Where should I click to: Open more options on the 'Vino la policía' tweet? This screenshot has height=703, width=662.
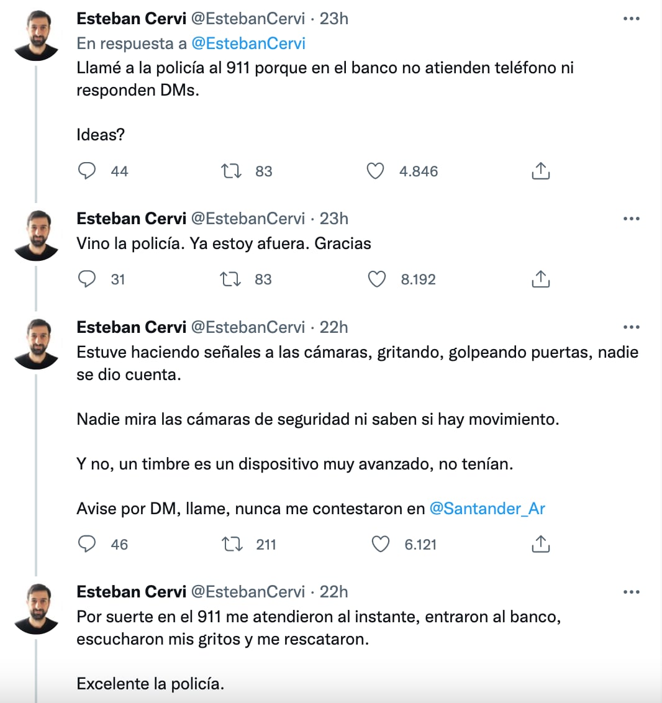[x=632, y=218]
